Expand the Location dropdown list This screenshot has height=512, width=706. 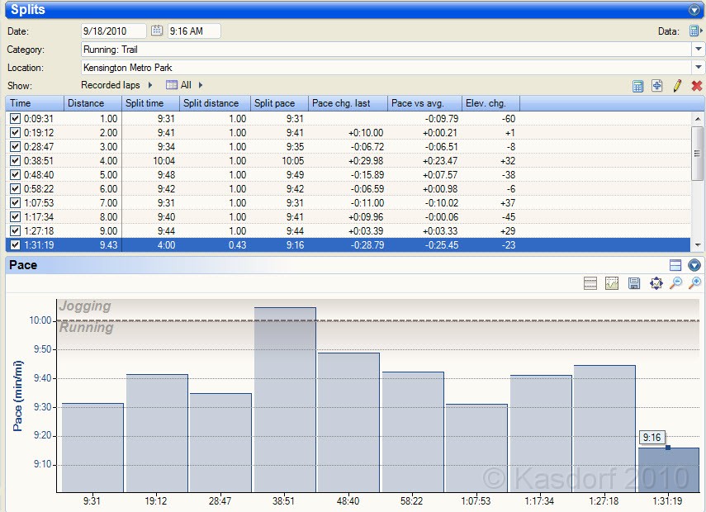coord(699,68)
